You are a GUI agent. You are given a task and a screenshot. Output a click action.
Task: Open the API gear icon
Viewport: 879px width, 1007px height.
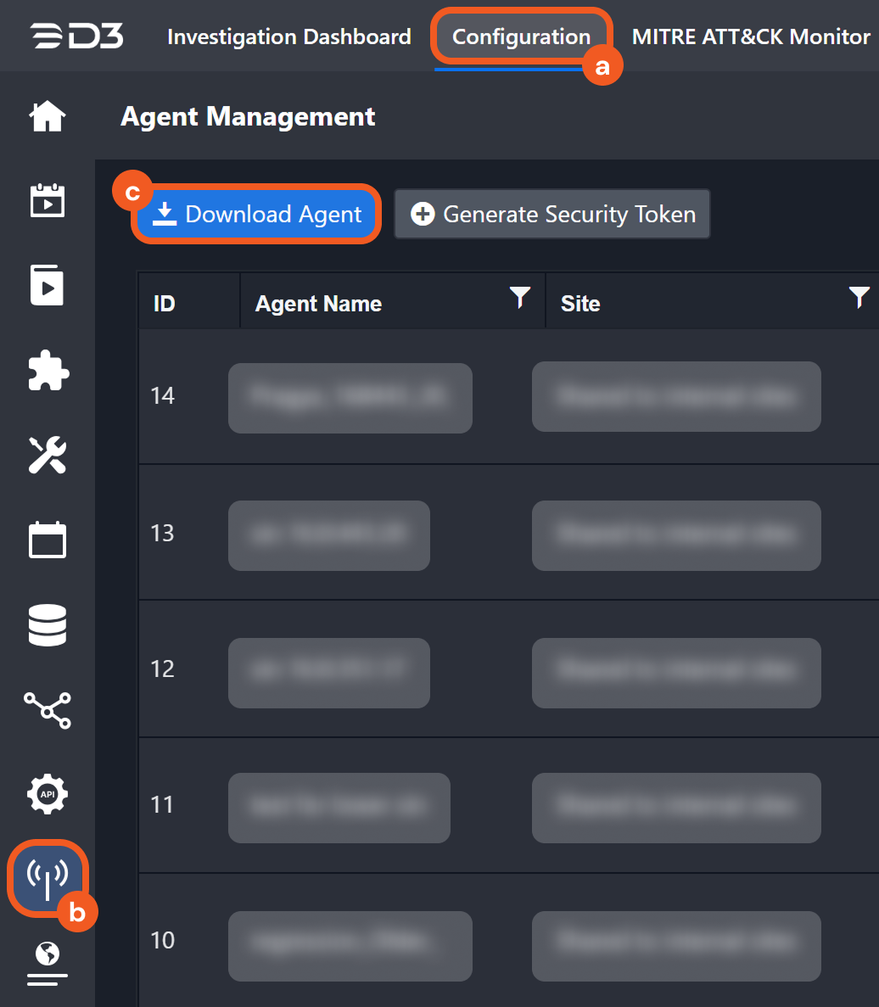click(48, 794)
